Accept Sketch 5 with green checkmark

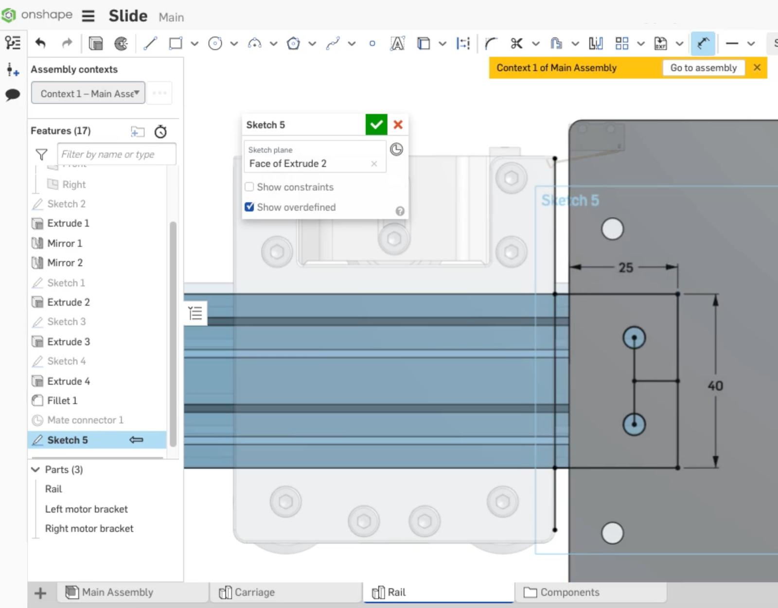(x=376, y=125)
